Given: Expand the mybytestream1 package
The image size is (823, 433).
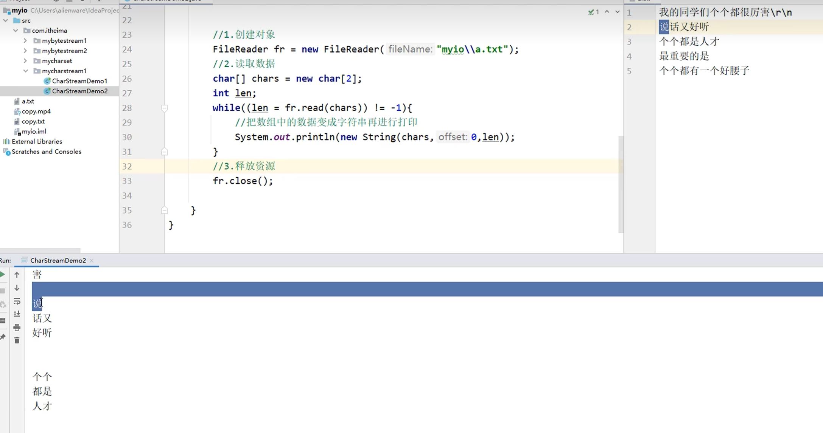Looking at the screenshot, I should click(25, 40).
